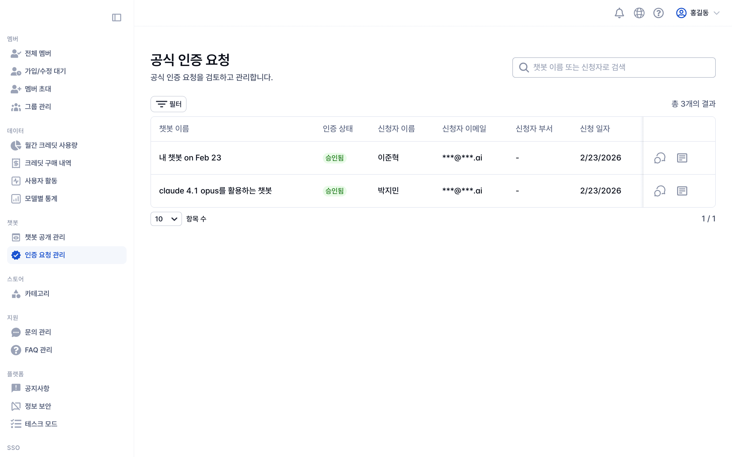Click the globe language icon

(x=639, y=13)
